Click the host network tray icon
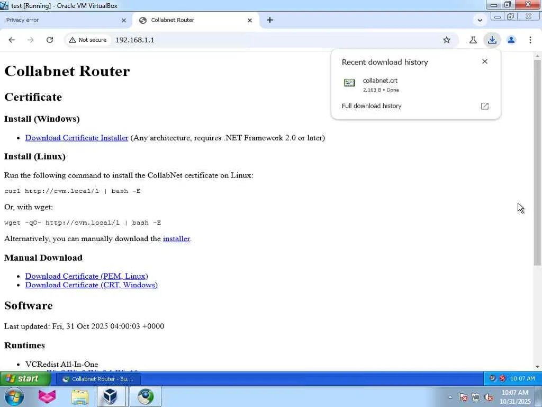Screen dimensions: 542x407 [x=476, y=397]
